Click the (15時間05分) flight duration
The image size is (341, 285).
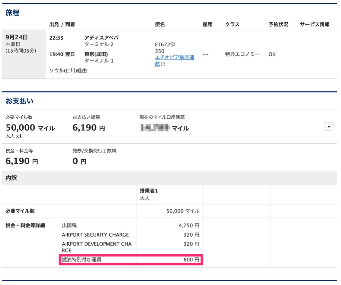[21, 51]
